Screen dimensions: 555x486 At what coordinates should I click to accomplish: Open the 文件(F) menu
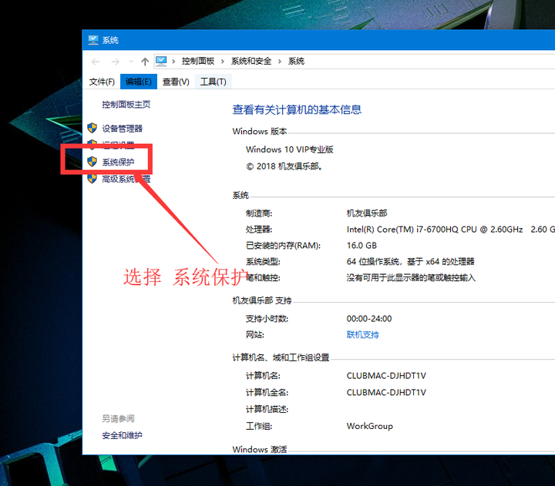tap(102, 82)
